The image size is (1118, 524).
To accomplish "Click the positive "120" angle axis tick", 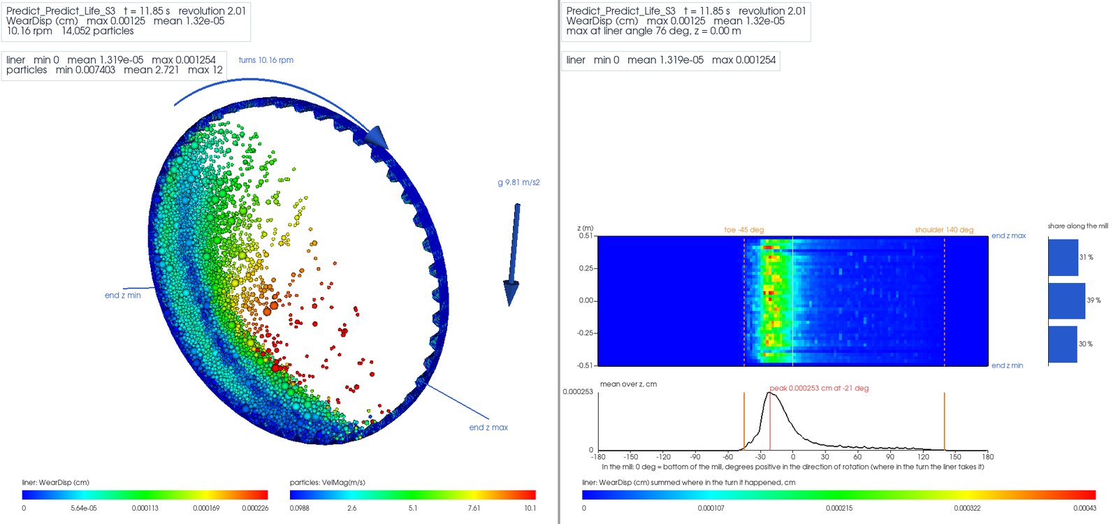I will [923, 457].
